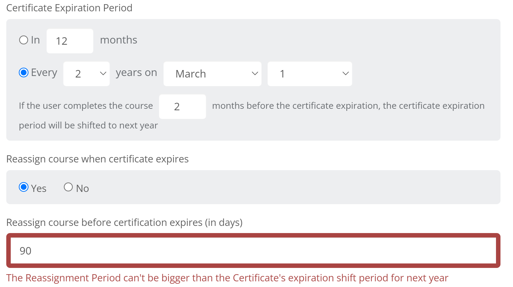The image size is (513, 287).
Task: Open the day-of-month dropdown showing 1
Action: click(309, 74)
